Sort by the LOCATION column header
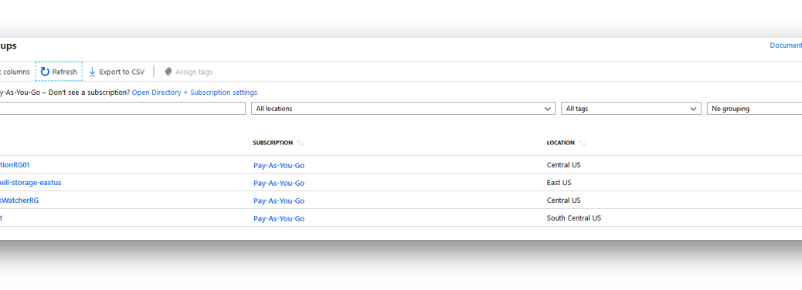The width and height of the screenshot is (802, 290). click(x=561, y=143)
